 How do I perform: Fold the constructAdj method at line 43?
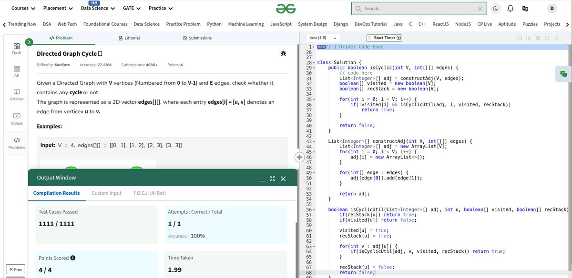(314, 141)
